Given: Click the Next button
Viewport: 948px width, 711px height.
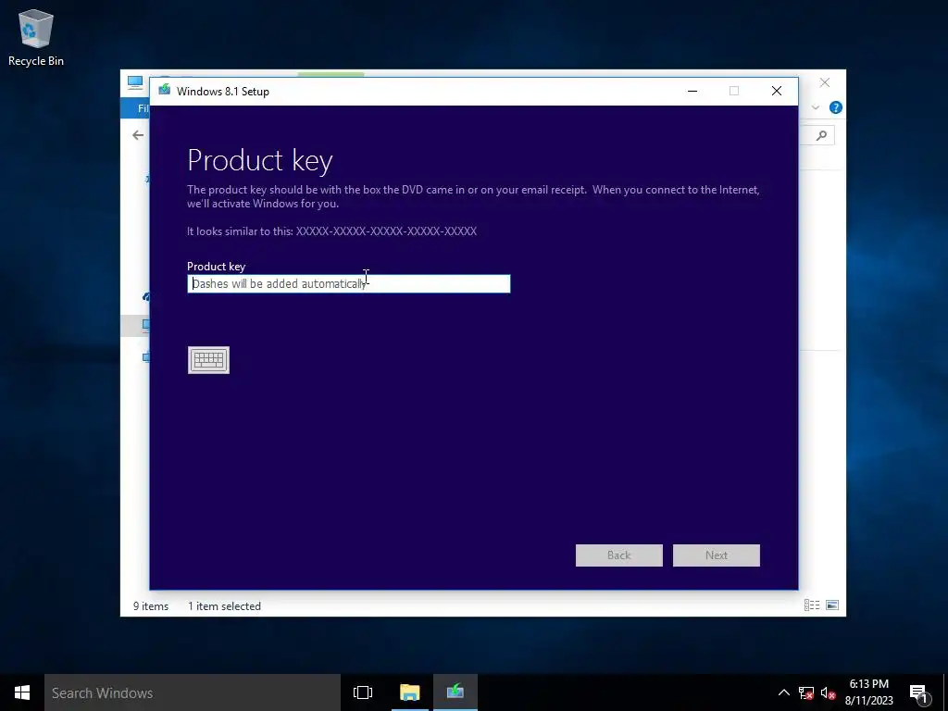Looking at the screenshot, I should pos(717,555).
